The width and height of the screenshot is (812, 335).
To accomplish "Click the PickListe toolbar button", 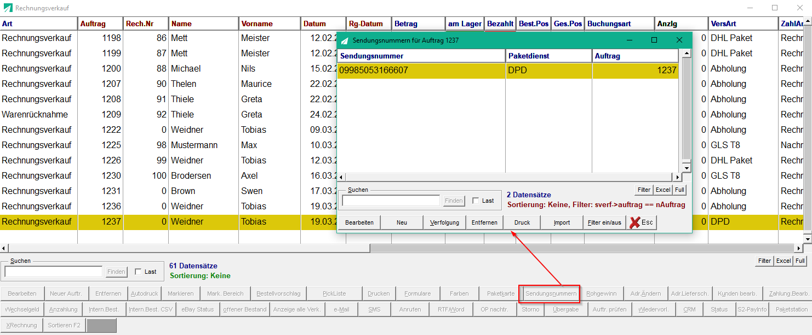I will [x=334, y=293].
